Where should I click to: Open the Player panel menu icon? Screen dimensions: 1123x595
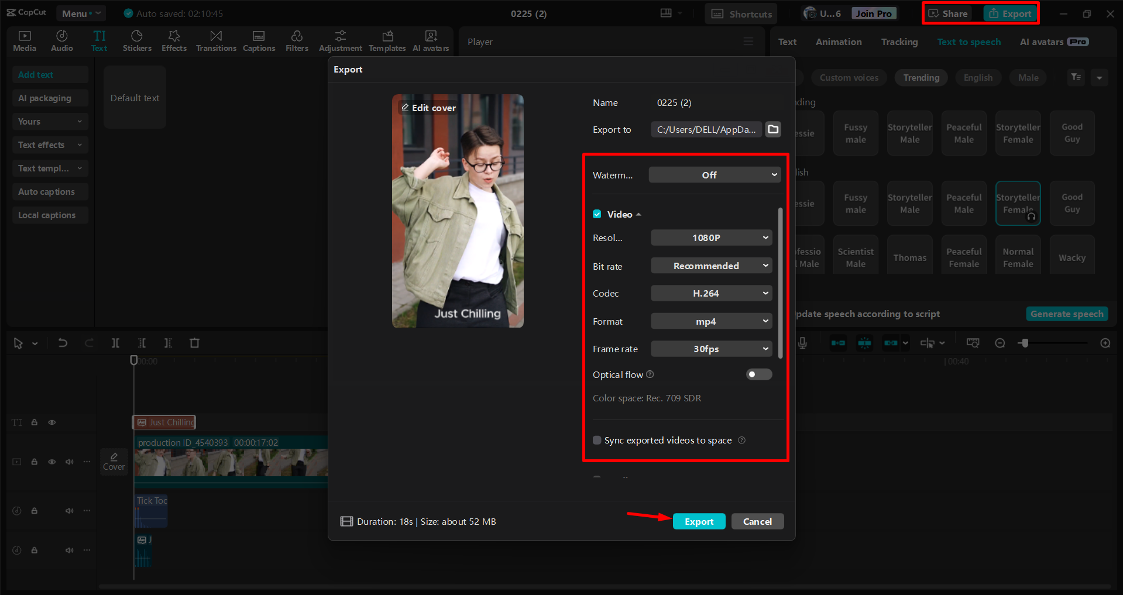pyautogui.click(x=748, y=42)
